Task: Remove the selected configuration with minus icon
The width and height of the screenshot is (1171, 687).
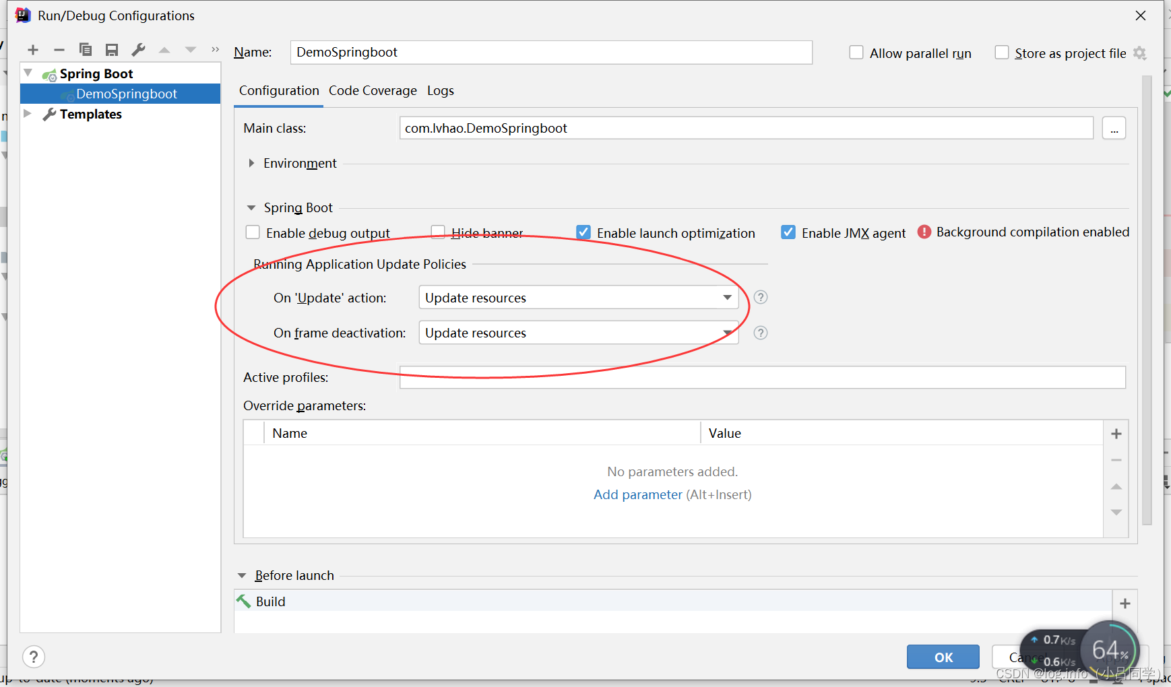Action: pos(59,50)
